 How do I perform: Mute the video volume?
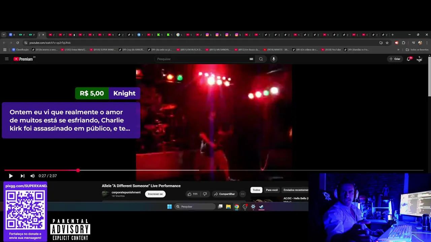pyautogui.click(x=32, y=176)
